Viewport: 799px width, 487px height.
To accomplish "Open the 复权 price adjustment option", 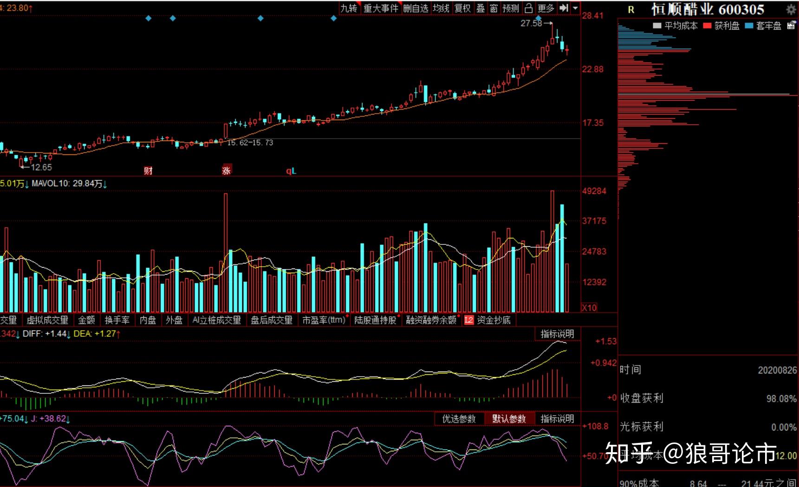I will [462, 8].
